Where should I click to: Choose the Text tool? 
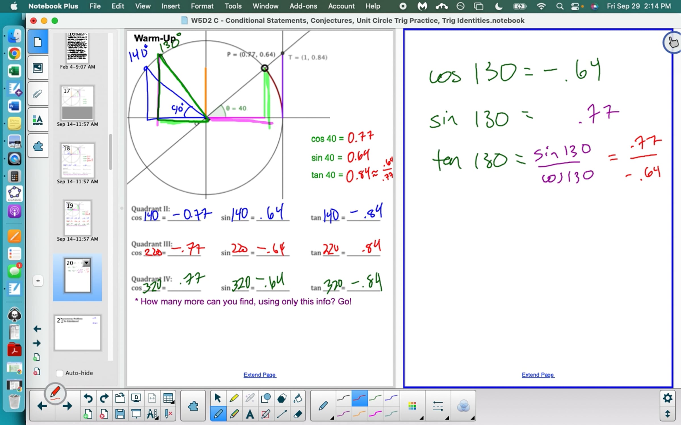250,414
